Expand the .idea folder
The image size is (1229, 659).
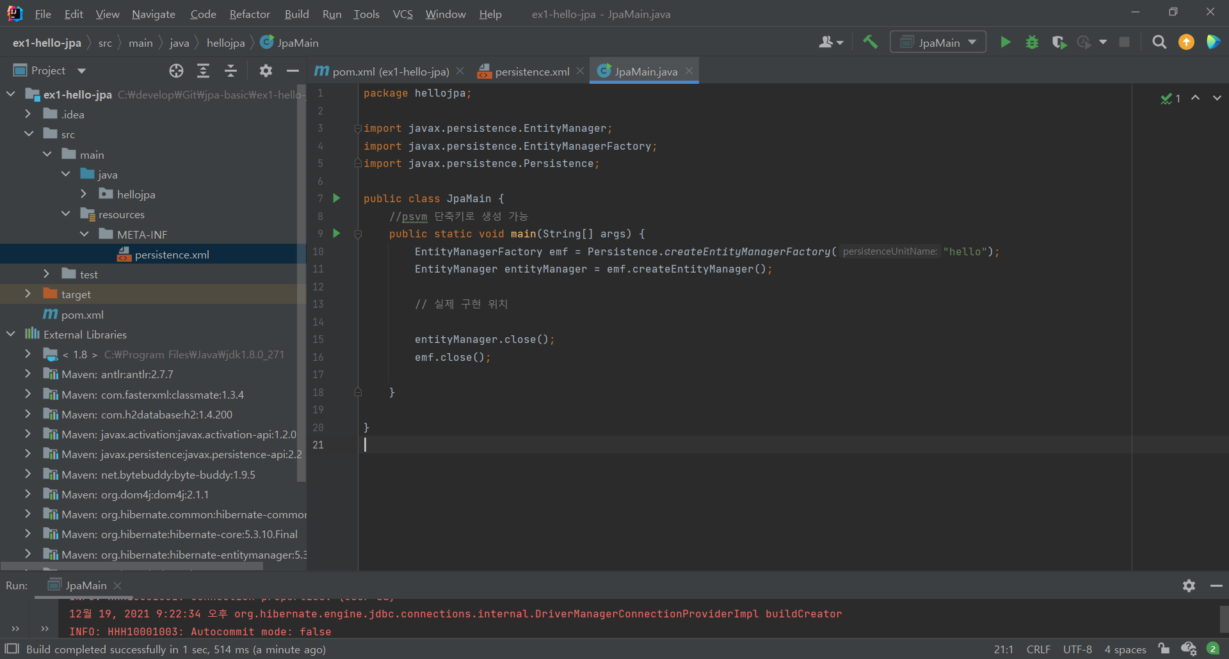(28, 114)
